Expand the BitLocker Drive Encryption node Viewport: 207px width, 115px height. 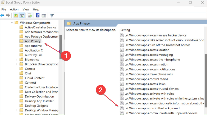click(x=17, y=64)
